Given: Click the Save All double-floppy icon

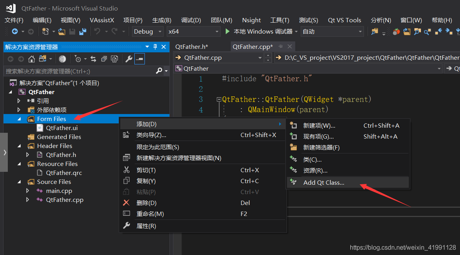Looking at the screenshot, I should pos(83,31).
